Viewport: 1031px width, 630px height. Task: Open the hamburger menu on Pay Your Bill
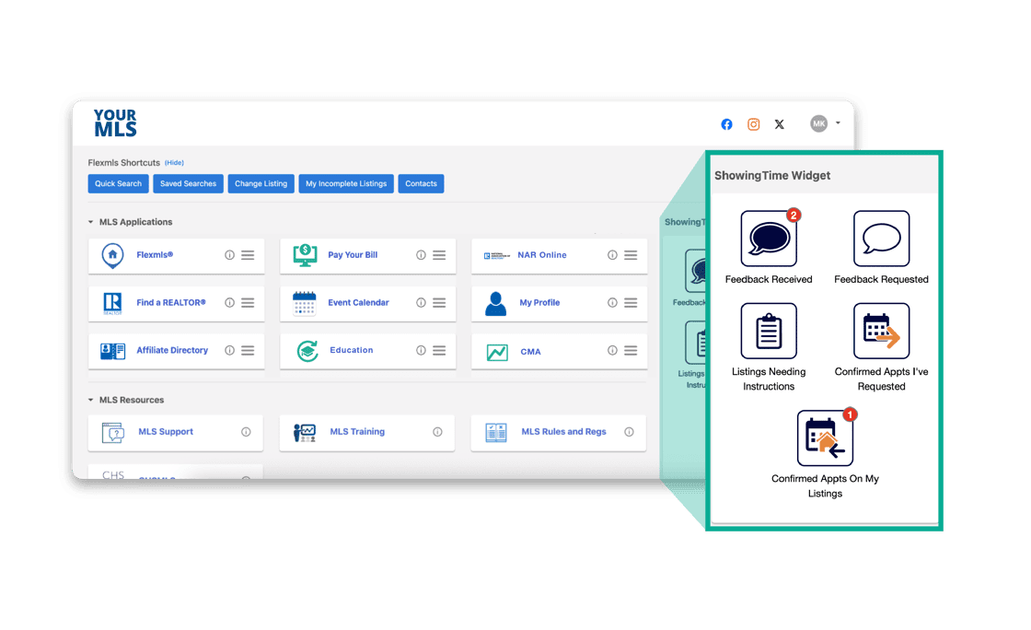coord(439,255)
